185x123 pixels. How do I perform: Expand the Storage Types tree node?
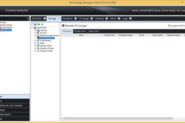[35, 46]
